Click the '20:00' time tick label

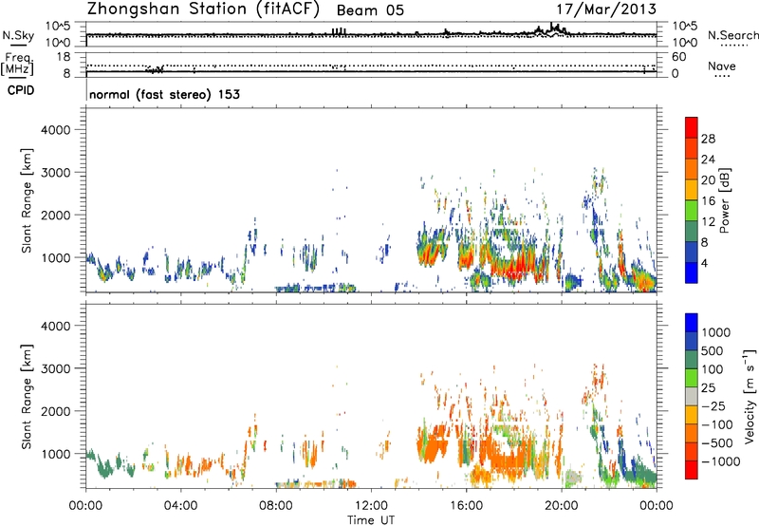coord(561,506)
